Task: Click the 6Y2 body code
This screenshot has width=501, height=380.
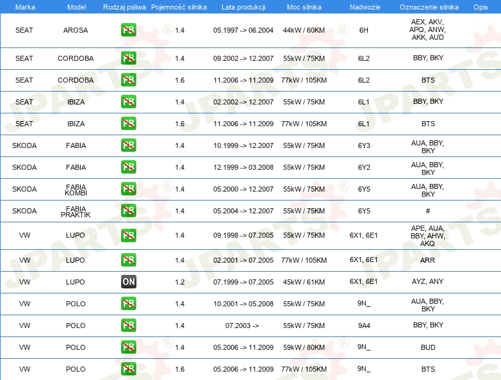Action: (x=364, y=167)
